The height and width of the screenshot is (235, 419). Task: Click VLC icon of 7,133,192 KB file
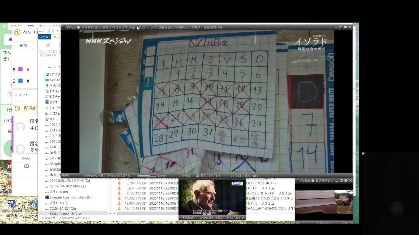coord(119,193)
